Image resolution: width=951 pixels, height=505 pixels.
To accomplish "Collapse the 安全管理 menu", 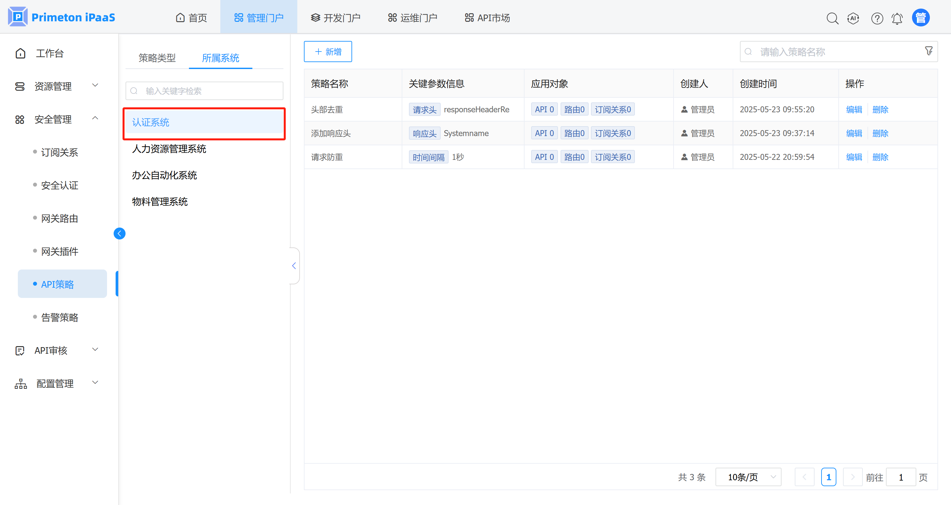I will tap(57, 119).
